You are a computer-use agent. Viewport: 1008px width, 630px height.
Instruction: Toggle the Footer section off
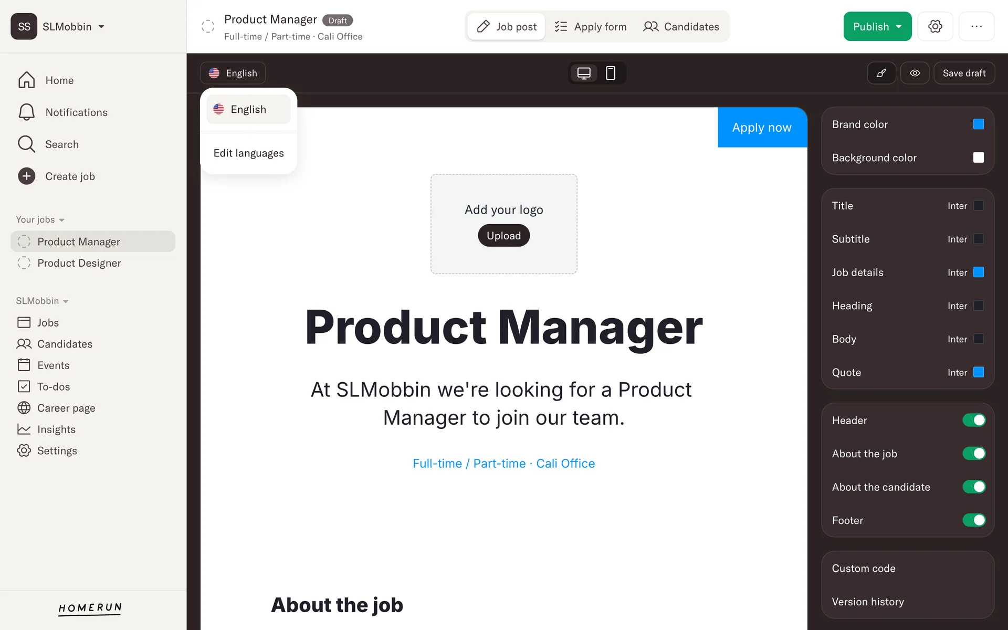974,520
